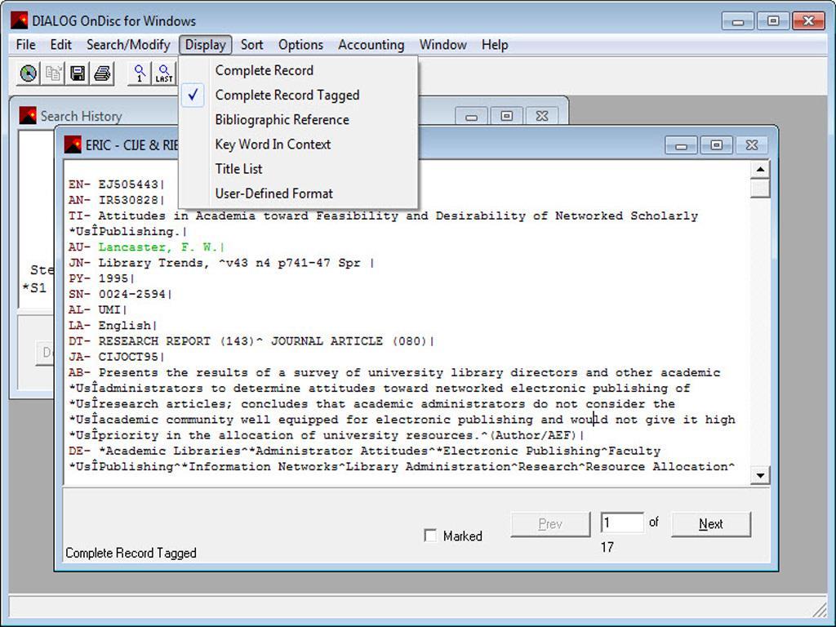Click the DIALOG OnDisc app icon in title bar
836x627 pixels.
point(20,20)
